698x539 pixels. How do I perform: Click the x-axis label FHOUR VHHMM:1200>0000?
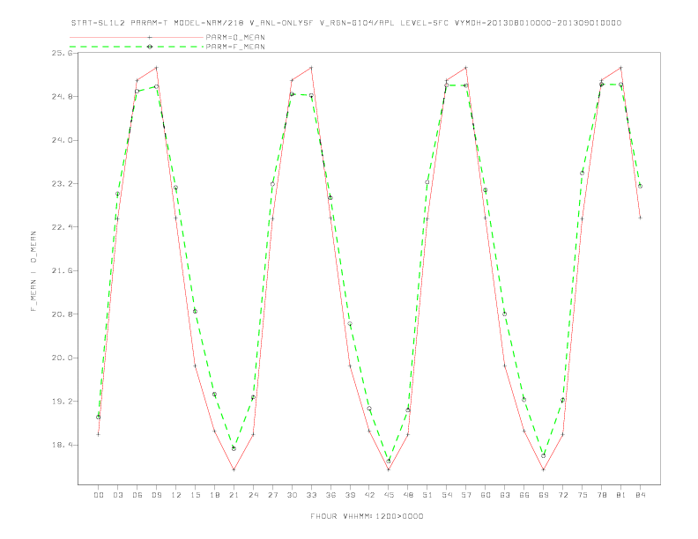tap(367, 516)
